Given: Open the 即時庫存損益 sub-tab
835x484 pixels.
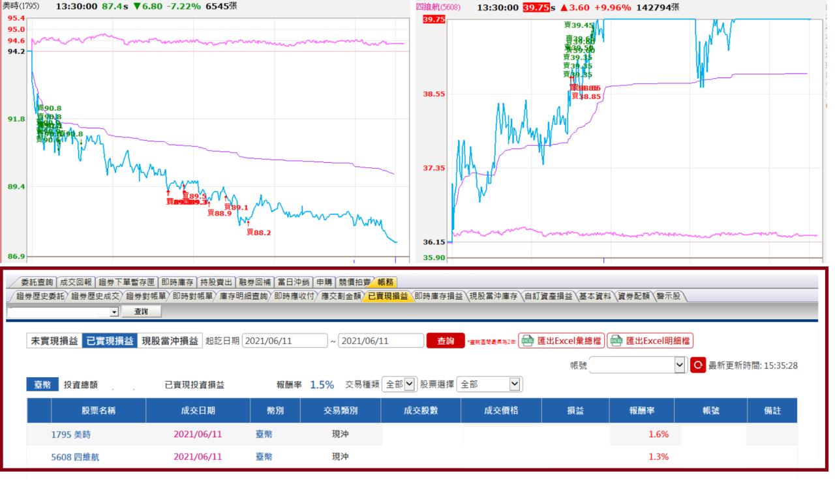Looking at the screenshot, I should point(438,296).
